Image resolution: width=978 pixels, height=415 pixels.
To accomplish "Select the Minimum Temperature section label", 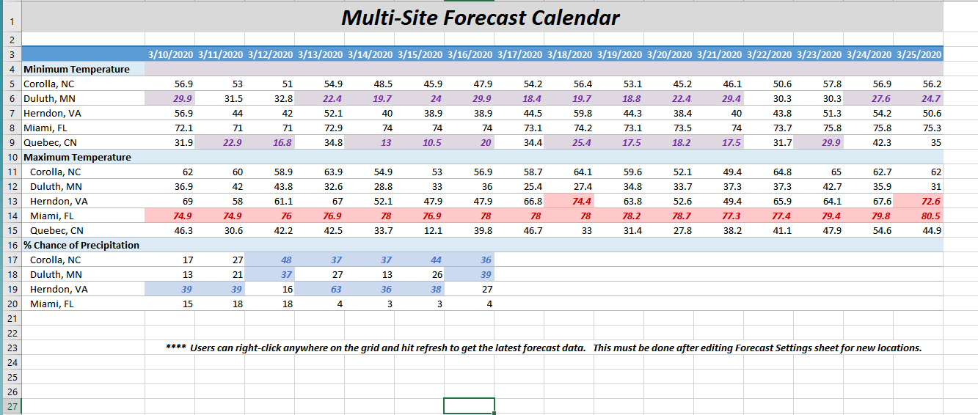I will (76, 69).
